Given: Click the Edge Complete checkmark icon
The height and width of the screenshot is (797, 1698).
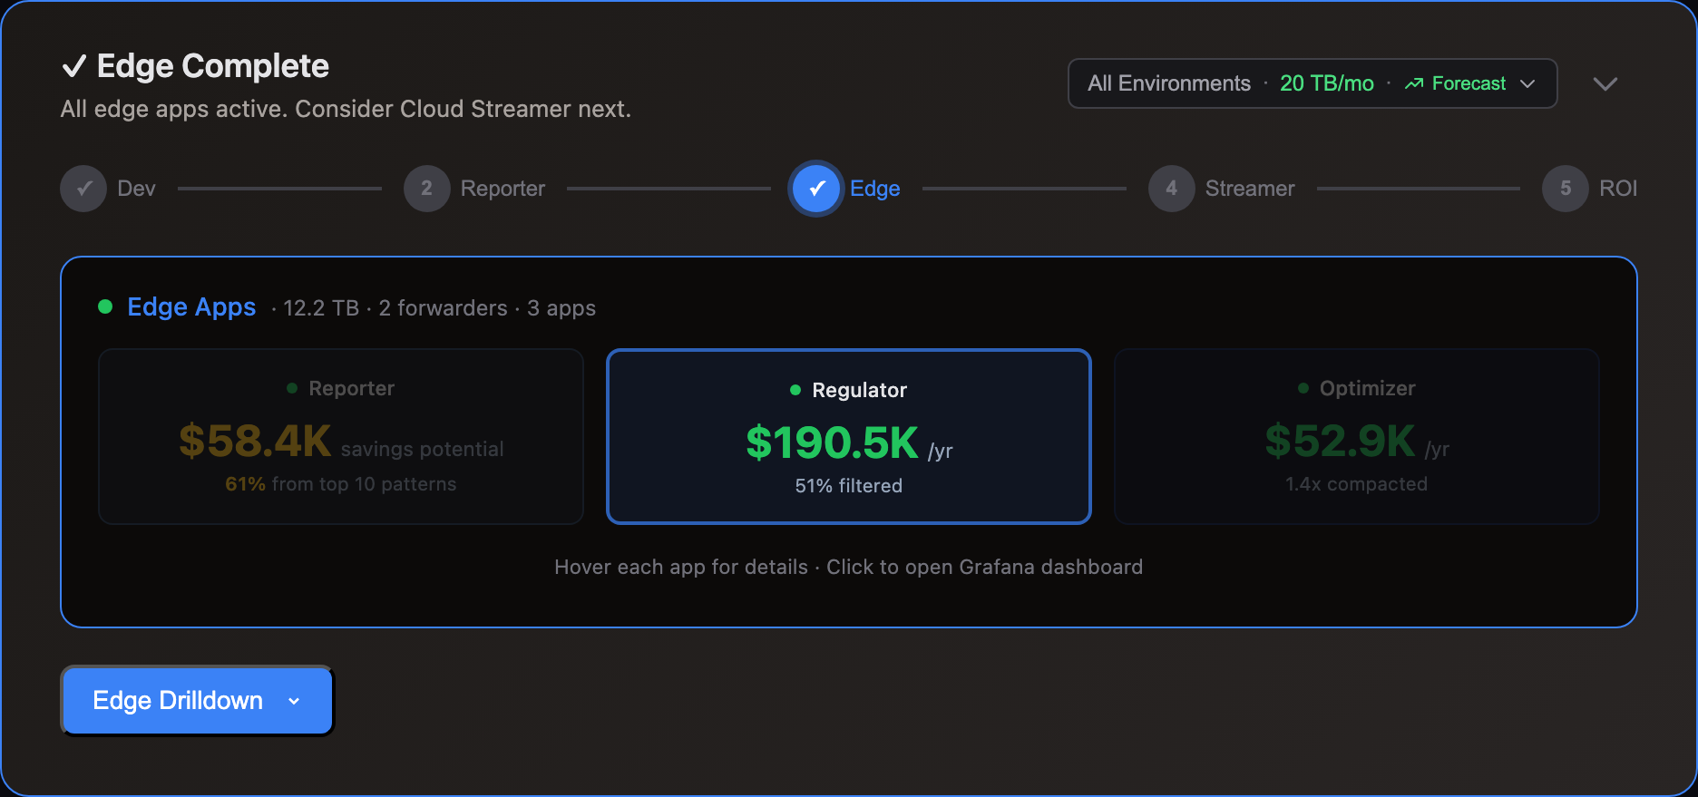Looking at the screenshot, I should point(73,66).
